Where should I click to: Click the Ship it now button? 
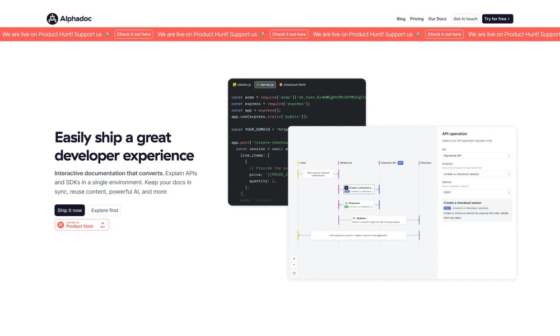[x=69, y=211]
